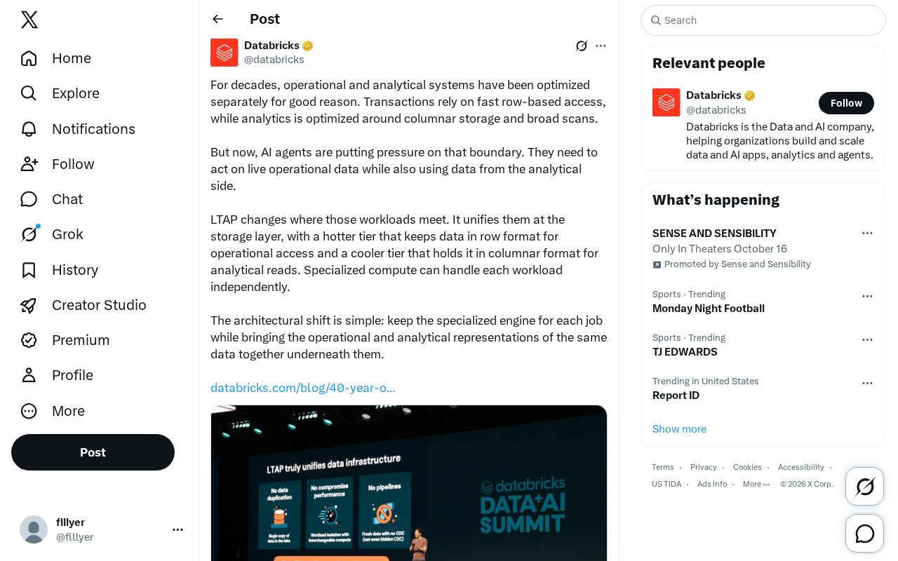Click Show more under What's happening
Image resolution: width=898 pixels, height=561 pixels.
679,429
